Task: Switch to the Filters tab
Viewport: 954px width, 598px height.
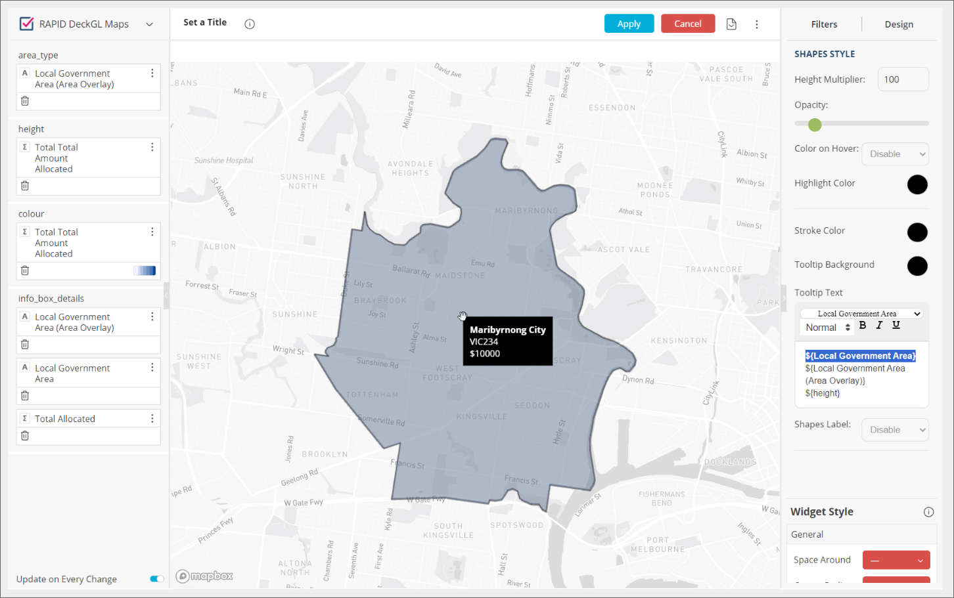Action: (824, 24)
